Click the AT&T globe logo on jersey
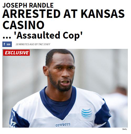This screenshot has width=131, height=134. click(x=87, y=114)
